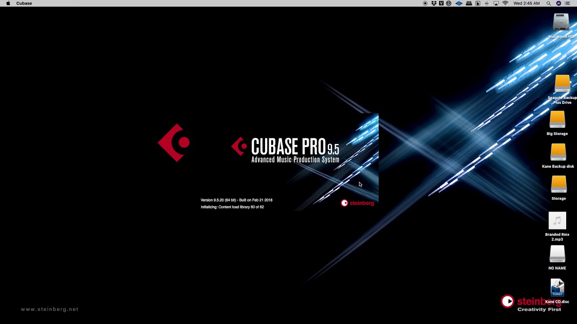577x324 pixels.
Task: Select the NO NAME drive icon
Action: pos(557,257)
